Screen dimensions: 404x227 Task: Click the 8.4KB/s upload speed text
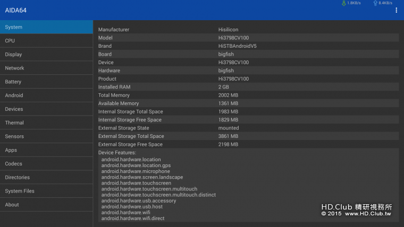[385, 3]
